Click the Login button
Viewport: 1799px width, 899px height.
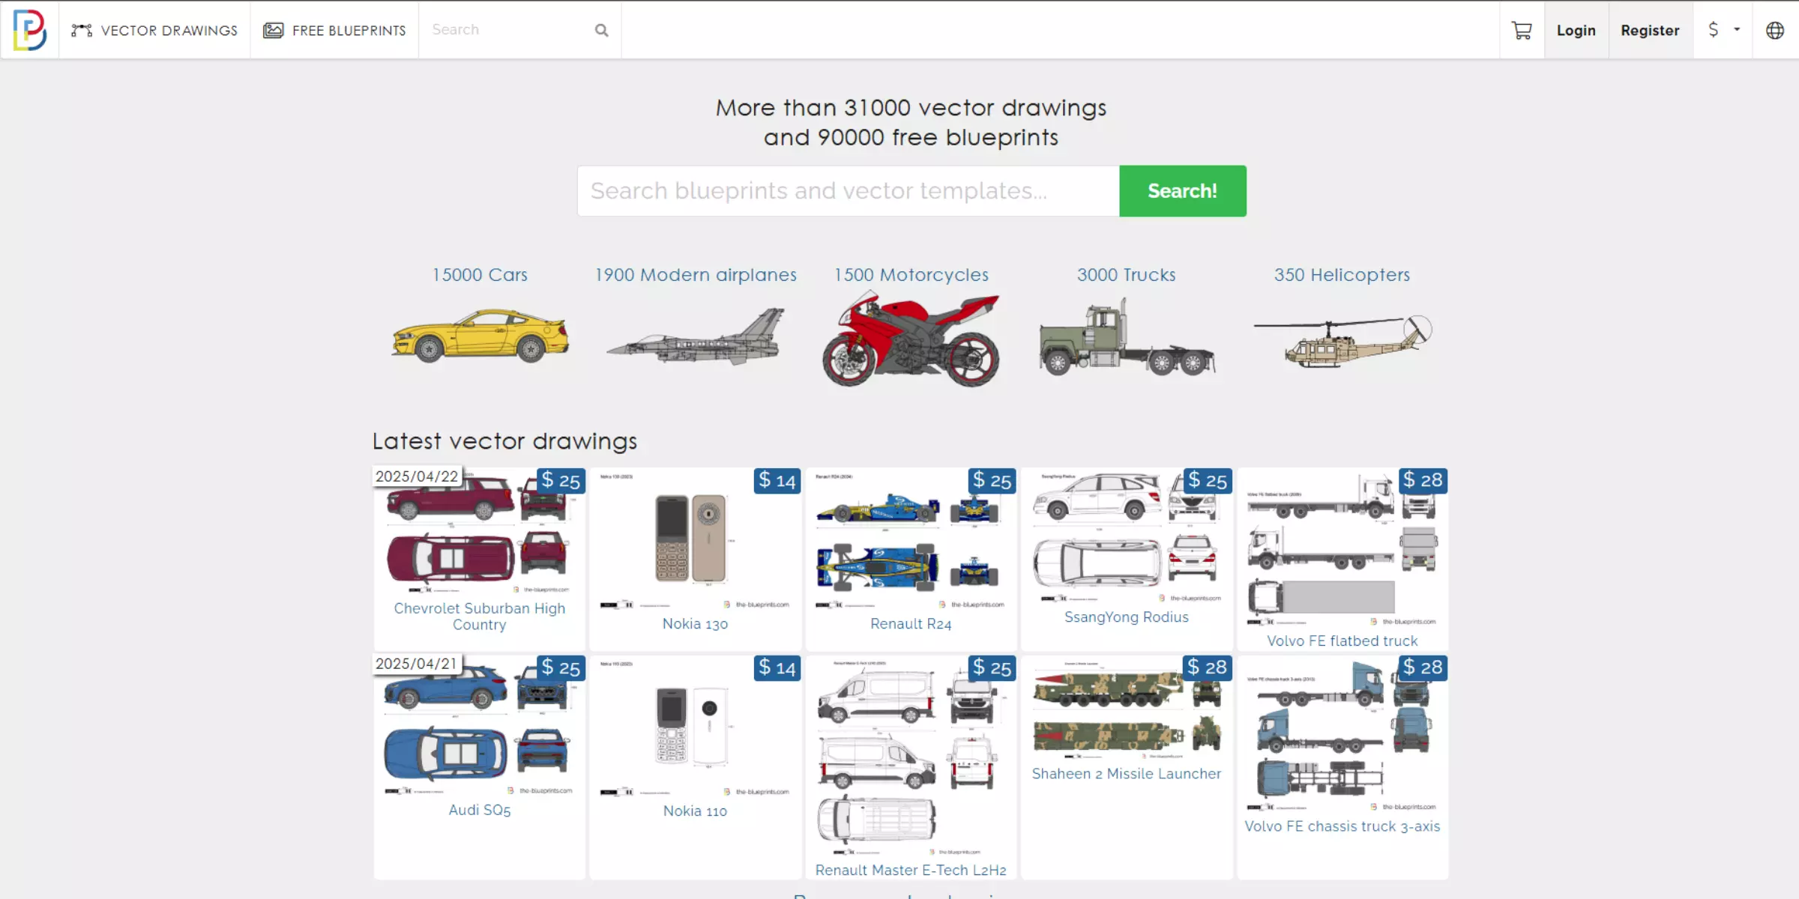pyautogui.click(x=1576, y=30)
